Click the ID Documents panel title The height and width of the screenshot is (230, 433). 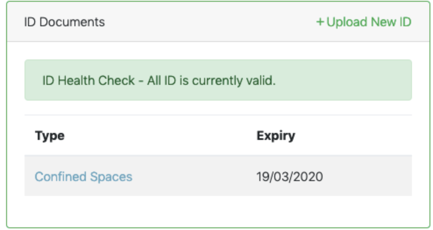(x=64, y=22)
